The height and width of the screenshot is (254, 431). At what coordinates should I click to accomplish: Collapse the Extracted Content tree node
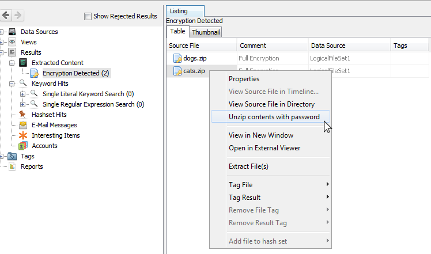[12, 63]
